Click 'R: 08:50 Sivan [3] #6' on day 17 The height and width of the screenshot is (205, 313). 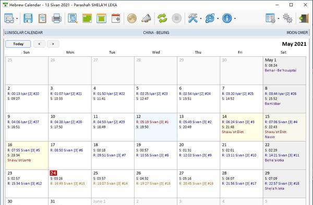point(66,150)
